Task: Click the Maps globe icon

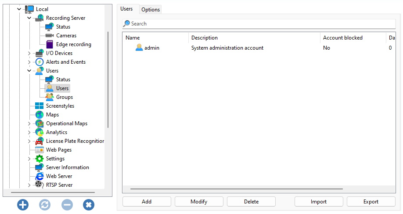Action: tap(40, 114)
